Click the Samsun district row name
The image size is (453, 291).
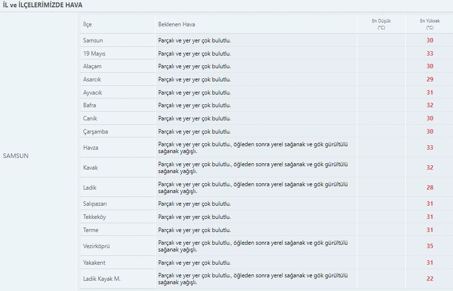(x=93, y=40)
